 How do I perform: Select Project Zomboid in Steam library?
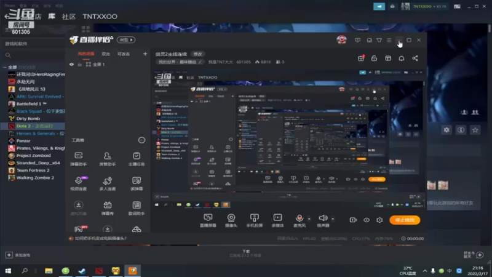(x=33, y=156)
